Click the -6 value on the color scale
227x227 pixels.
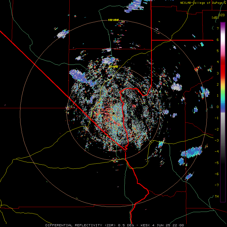tap(217, 174)
